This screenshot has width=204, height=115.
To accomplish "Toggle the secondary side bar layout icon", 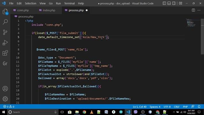I will click(x=174, y=3).
